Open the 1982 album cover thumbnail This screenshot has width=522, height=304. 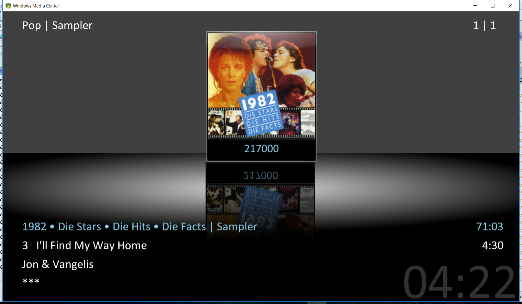[261, 86]
